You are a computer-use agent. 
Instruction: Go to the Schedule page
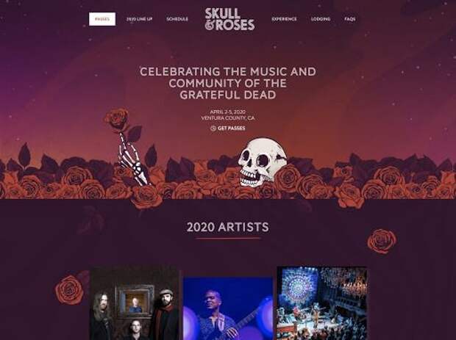[x=177, y=19]
